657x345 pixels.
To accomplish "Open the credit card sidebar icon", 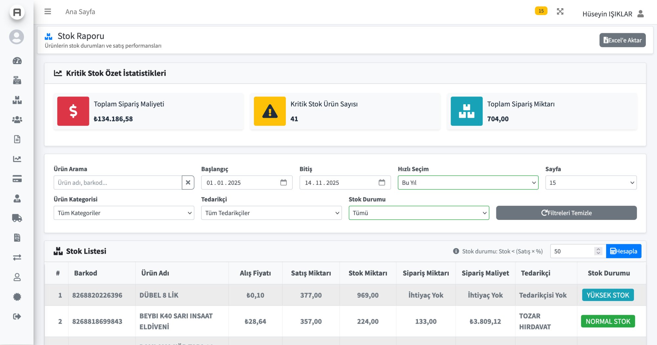I will tap(17, 179).
